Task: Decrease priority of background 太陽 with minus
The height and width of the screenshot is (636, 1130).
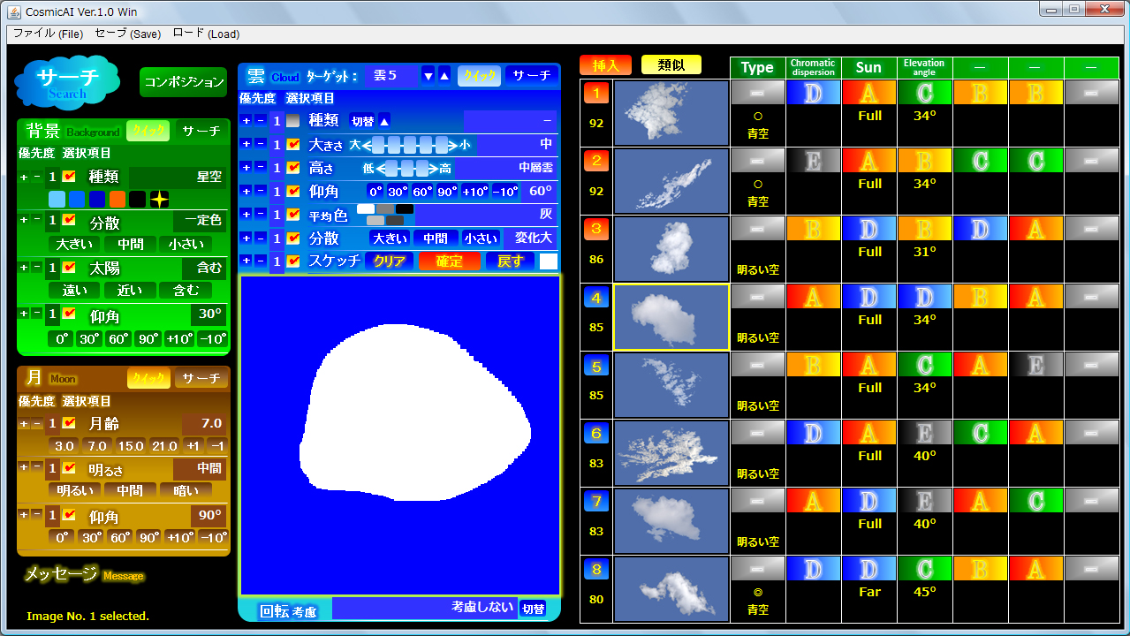Action: [36, 268]
